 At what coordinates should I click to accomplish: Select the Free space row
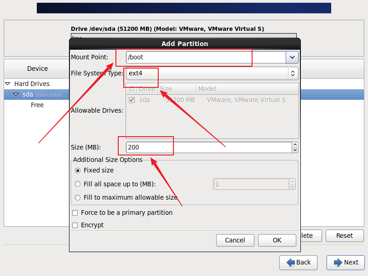(37, 105)
